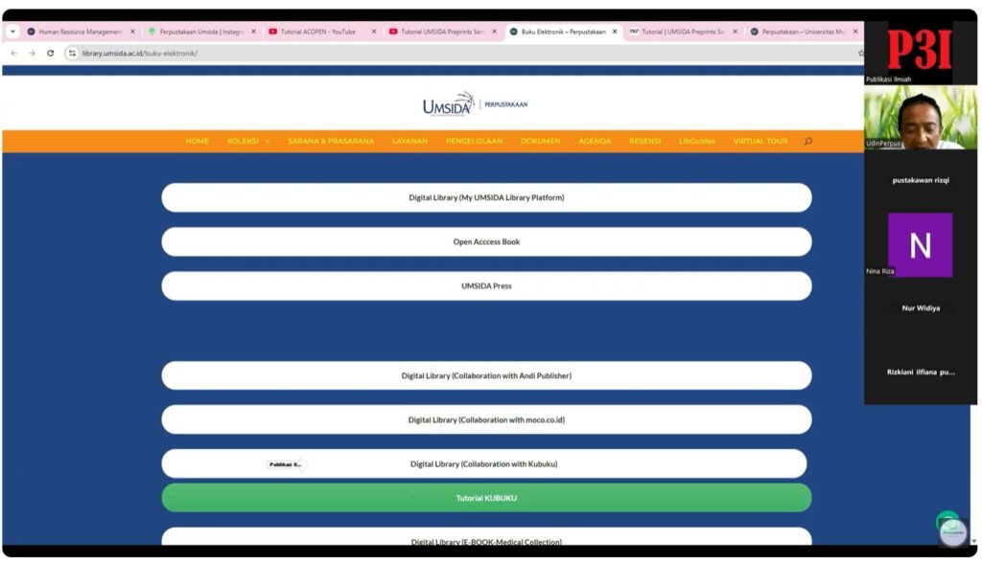The width and height of the screenshot is (982, 564).
Task: Open Digital Library E-BOOK Medical Collection
Action: (486, 536)
